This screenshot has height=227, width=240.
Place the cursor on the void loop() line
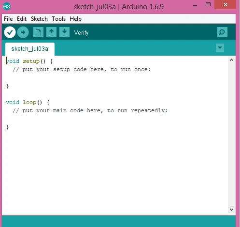pyautogui.click(x=28, y=102)
